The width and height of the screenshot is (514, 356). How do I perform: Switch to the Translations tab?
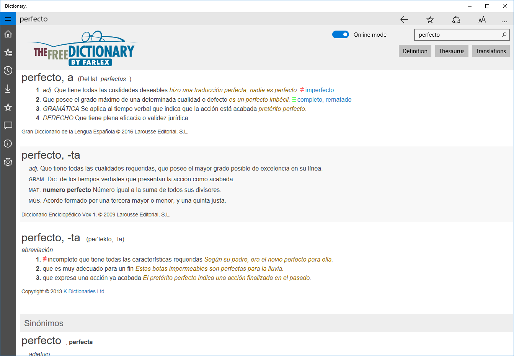pyautogui.click(x=491, y=50)
